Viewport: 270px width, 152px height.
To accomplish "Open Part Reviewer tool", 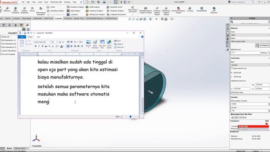I will tap(214, 10).
